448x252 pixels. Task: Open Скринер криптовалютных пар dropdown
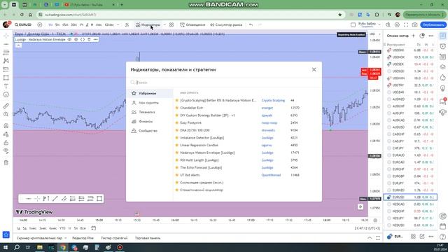click(41, 238)
